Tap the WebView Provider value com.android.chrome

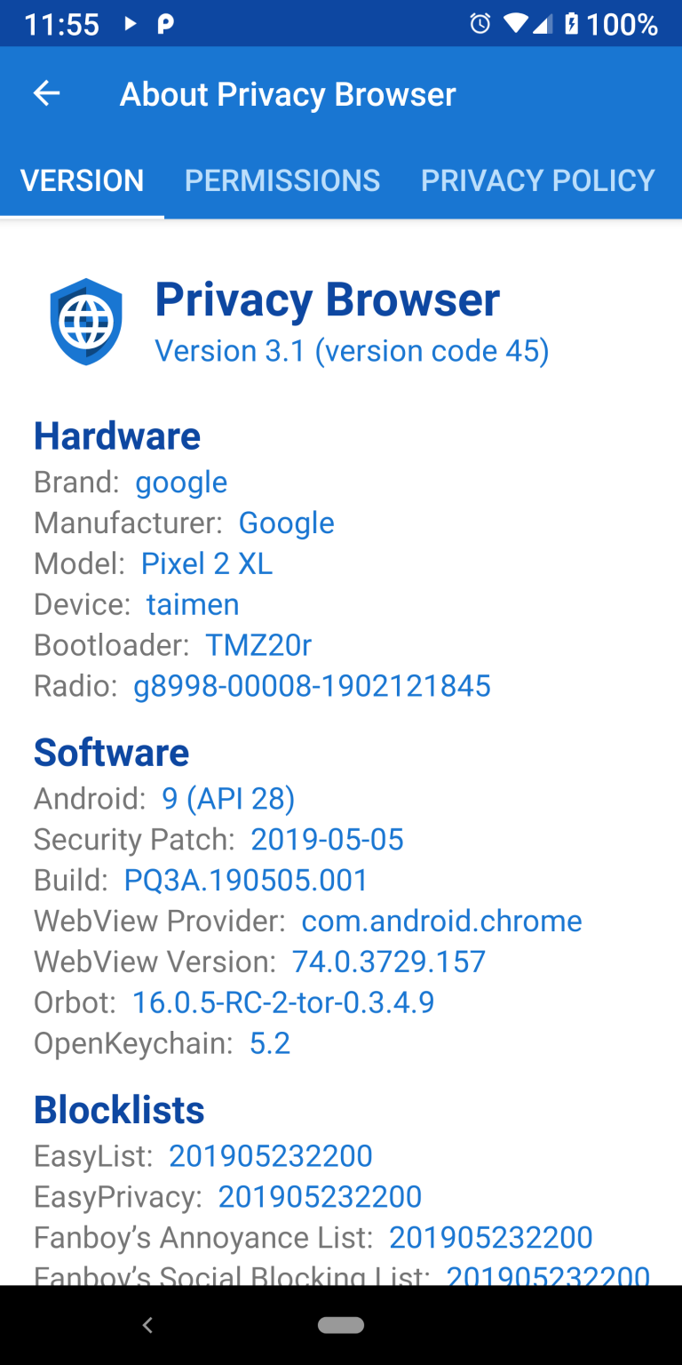point(441,921)
